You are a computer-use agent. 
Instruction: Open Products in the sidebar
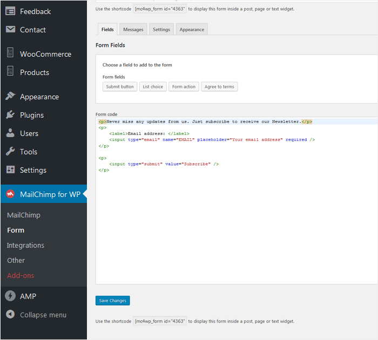tap(35, 72)
